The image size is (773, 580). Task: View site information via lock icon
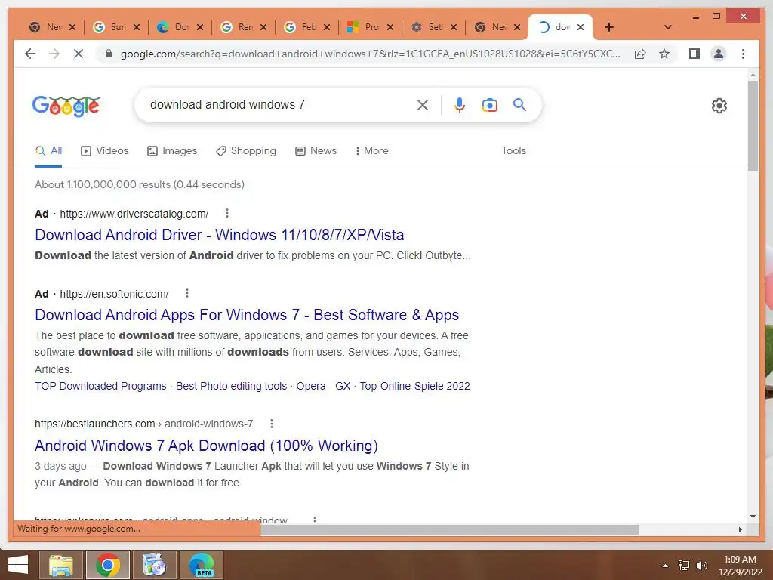(x=109, y=54)
